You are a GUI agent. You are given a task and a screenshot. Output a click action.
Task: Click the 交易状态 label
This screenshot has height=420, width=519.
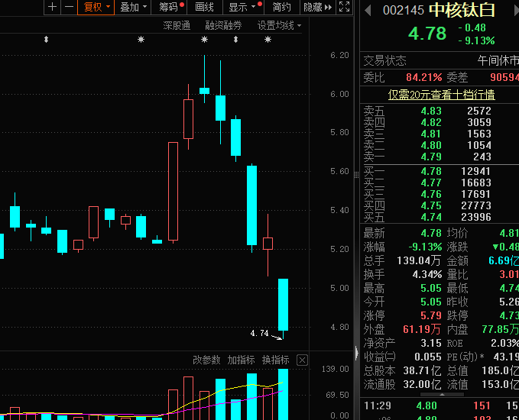click(x=384, y=61)
